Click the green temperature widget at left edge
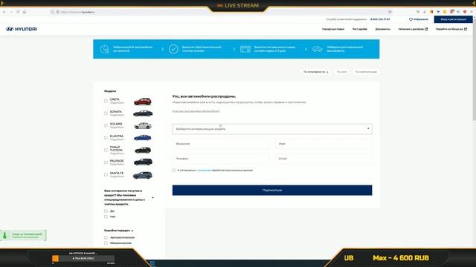The width and height of the screenshot is (476, 267). pos(23,235)
